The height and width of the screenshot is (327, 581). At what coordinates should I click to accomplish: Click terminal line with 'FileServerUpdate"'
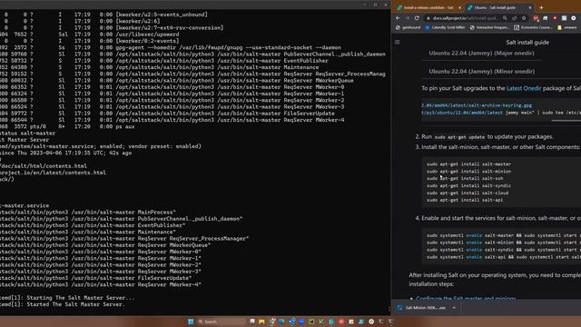95,278
